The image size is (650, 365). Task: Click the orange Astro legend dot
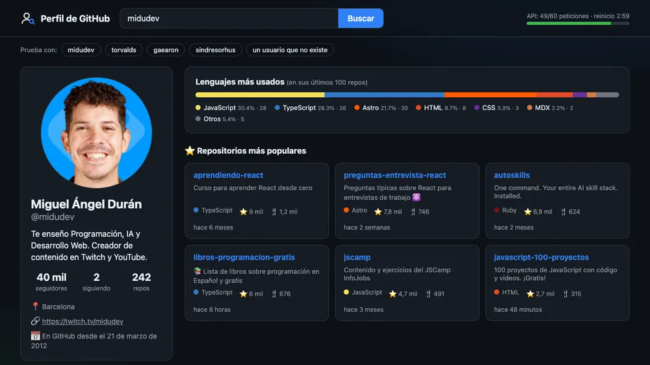tap(357, 108)
